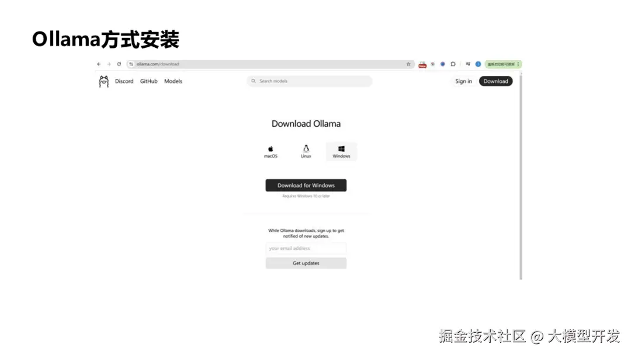Click the small grey extension icon beside New badge
Viewport: 631px width, 355px height.
point(432,64)
